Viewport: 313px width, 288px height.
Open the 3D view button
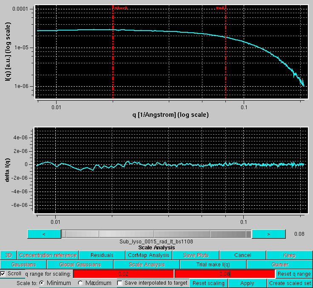(x=9, y=255)
